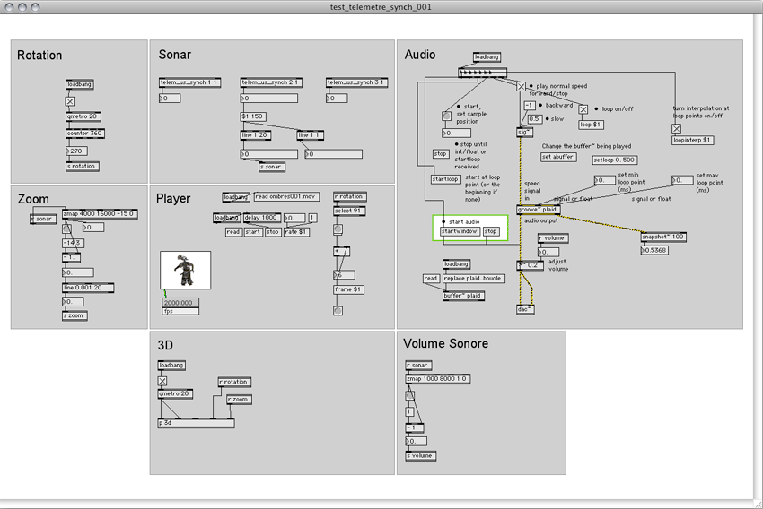
Task: Click the 'set abuffer' message box
Action: pos(558,157)
